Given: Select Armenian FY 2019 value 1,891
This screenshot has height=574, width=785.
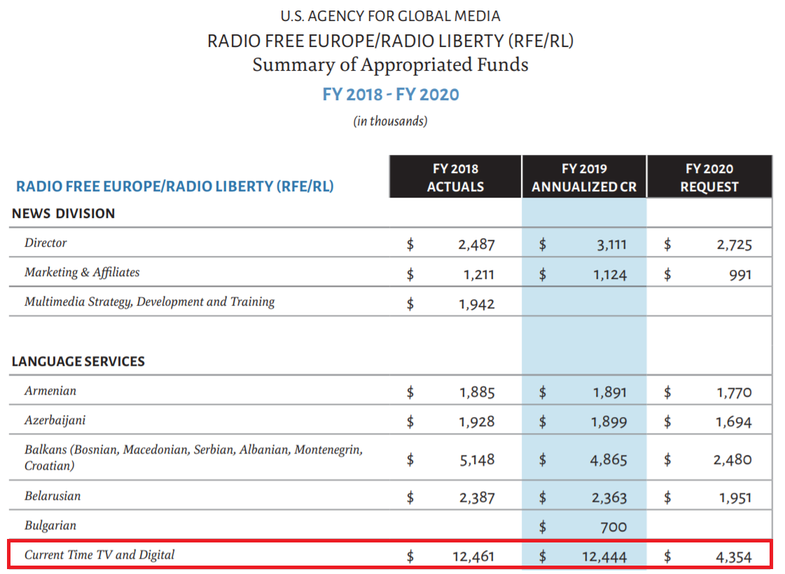Looking at the screenshot, I should 610,392.
